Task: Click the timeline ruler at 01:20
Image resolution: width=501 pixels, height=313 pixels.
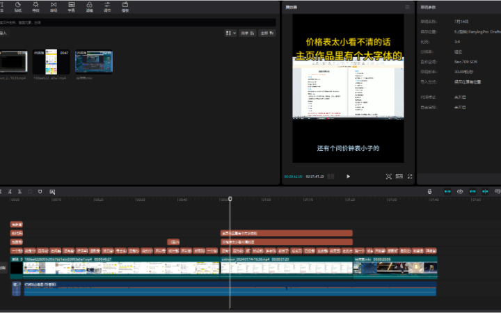Action: pyautogui.click(x=350, y=200)
